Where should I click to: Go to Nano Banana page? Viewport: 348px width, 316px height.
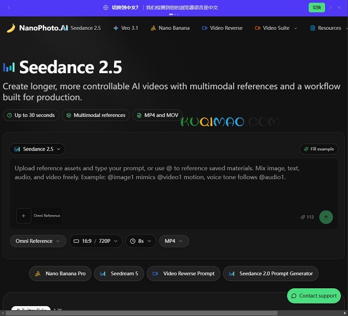pos(170,28)
